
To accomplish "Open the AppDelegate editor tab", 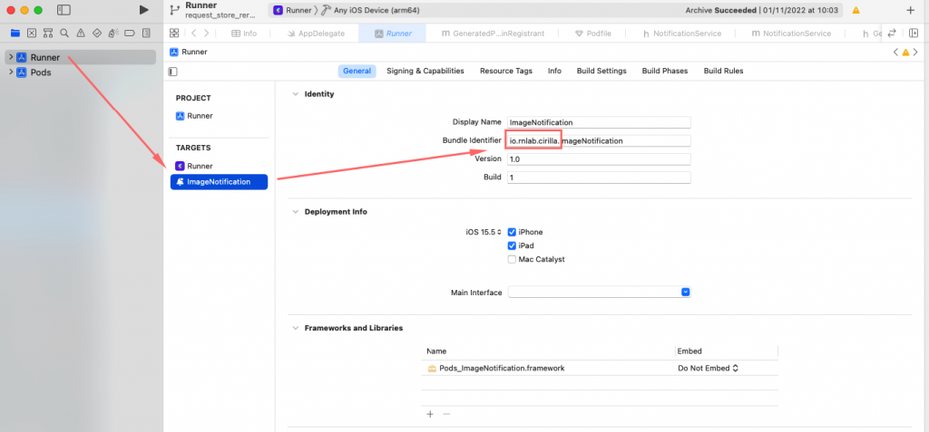I will pyautogui.click(x=315, y=34).
